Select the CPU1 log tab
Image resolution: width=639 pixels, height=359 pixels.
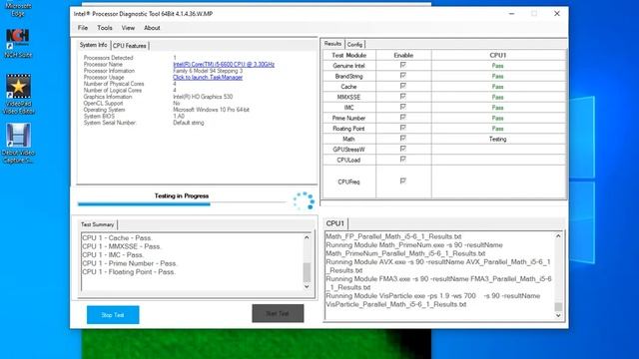(335, 223)
